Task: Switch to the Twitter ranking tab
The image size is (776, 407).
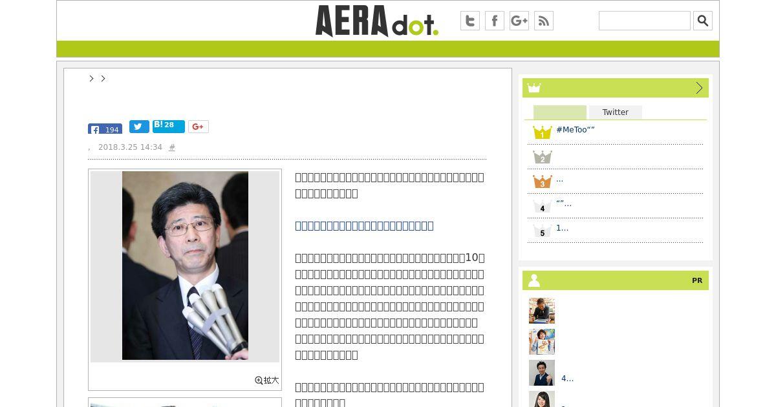Action: click(615, 112)
